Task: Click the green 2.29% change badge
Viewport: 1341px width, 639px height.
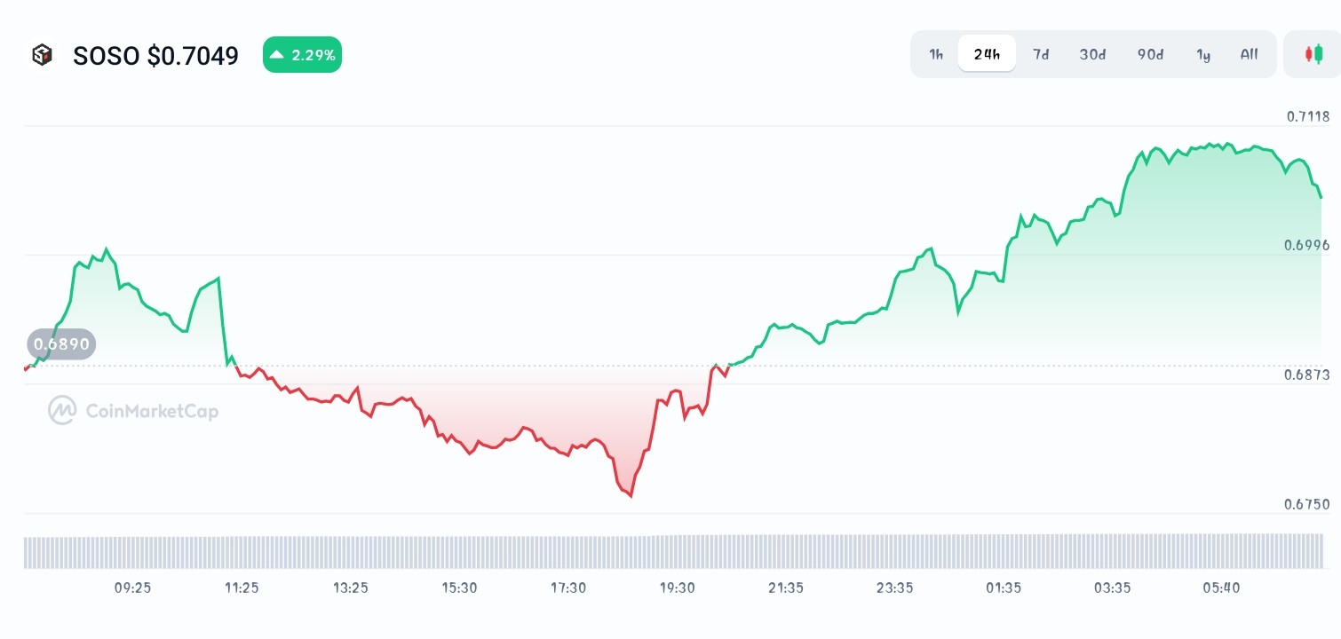Action: point(302,55)
